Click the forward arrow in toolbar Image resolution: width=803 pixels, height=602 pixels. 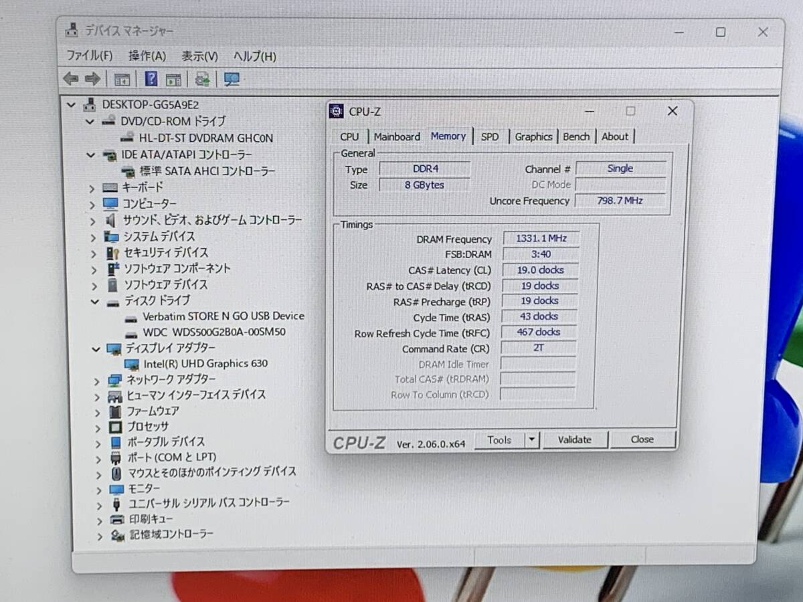(x=92, y=79)
